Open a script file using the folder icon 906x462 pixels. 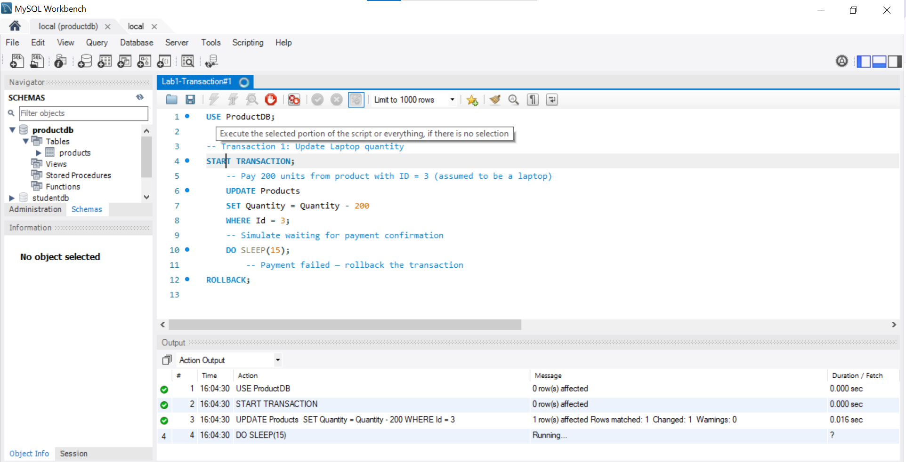click(x=172, y=100)
